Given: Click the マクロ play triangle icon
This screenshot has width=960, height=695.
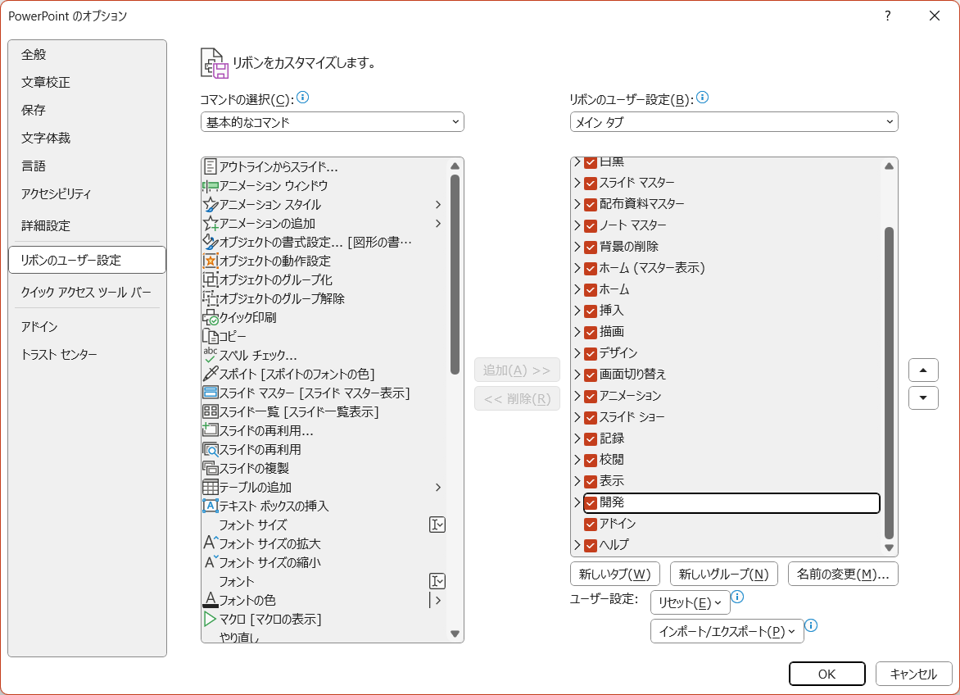Looking at the screenshot, I should pyautogui.click(x=210, y=619).
